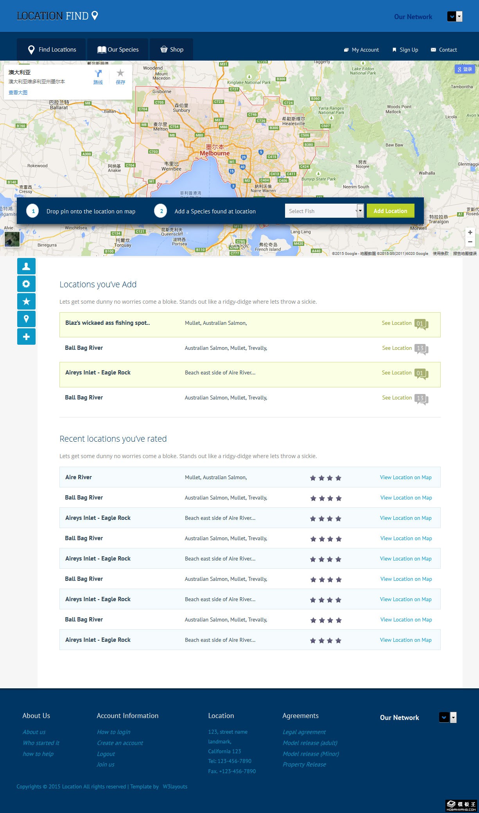Click the Contact envelope icon

433,50
